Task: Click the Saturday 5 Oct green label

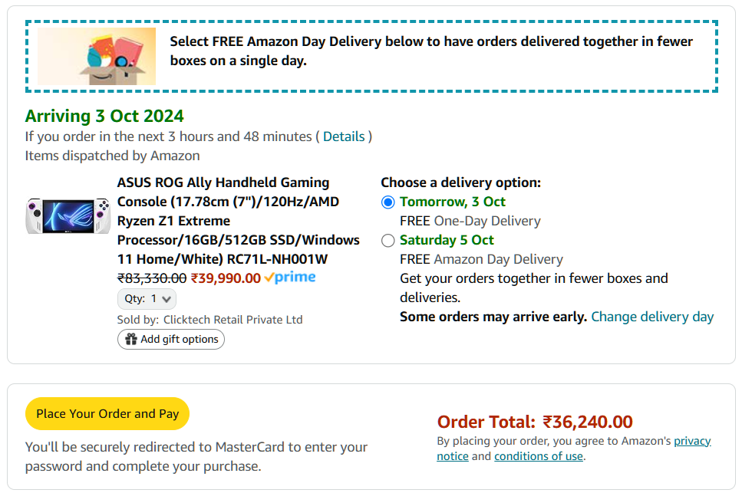Action: tap(447, 240)
